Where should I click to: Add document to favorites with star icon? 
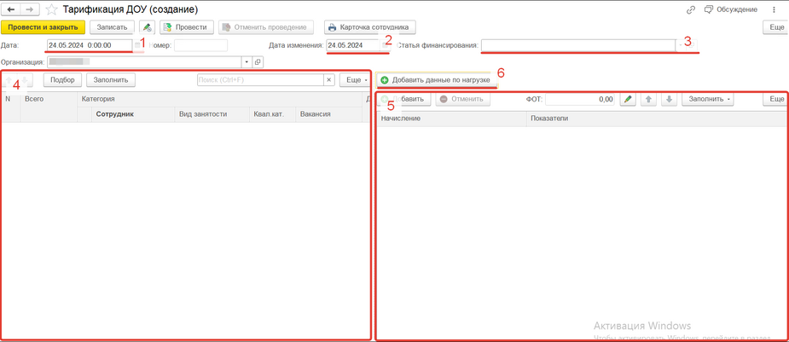click(x=51, y=9)
